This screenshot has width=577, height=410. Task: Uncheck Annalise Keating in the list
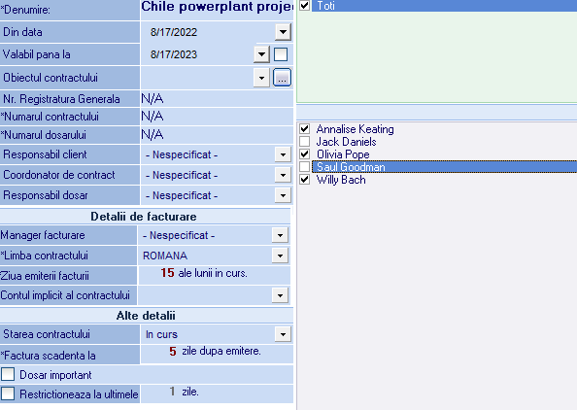click(305, 129)
